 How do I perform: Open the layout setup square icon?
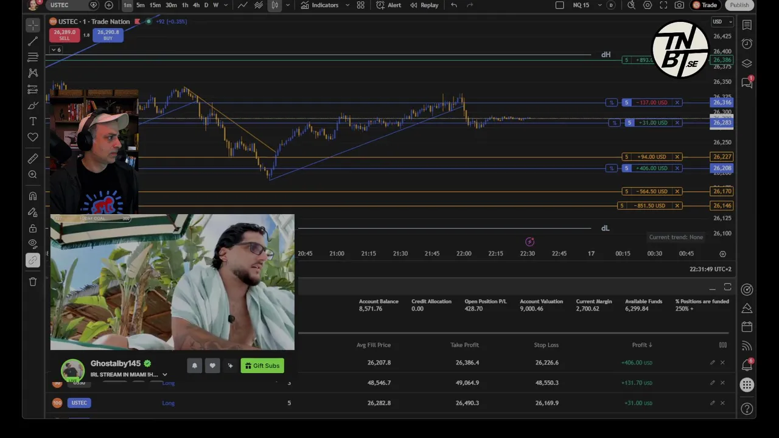click(560, 5)
